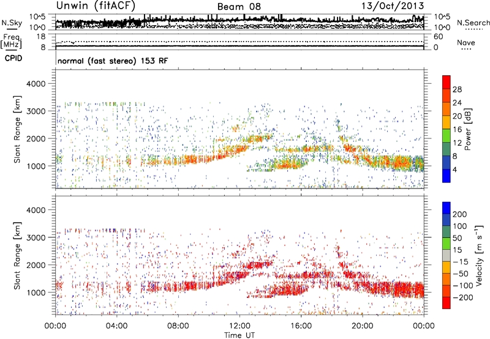Click the "CPID" row label
This screenshot has height=339, width=490.
pyautogui.click(x=13, y=58)
